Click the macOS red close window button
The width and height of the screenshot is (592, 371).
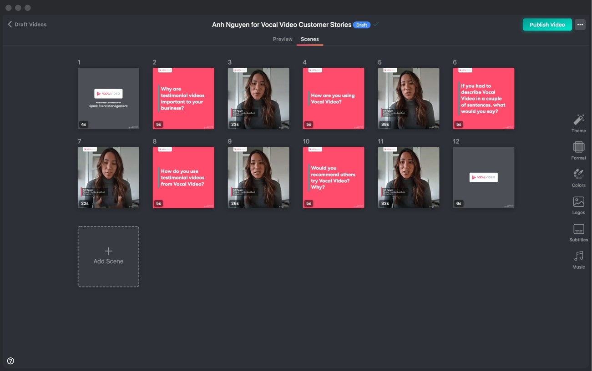(9, 8)
